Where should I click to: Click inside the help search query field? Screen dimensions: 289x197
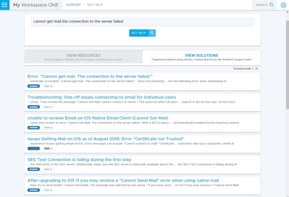142,22
